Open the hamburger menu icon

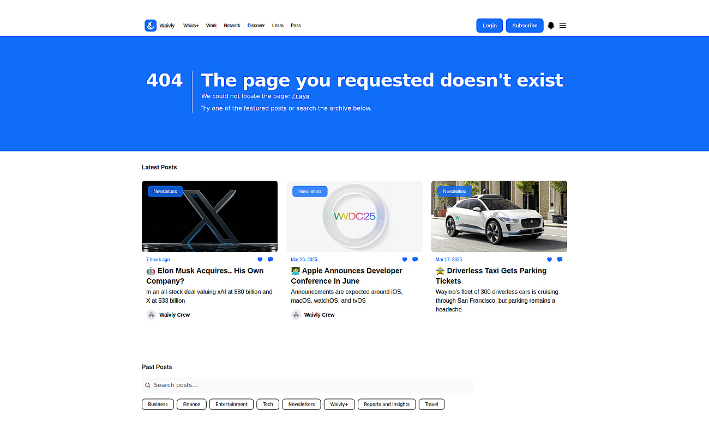tap(563, 26)
